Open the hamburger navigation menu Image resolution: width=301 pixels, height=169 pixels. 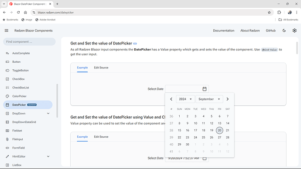pyautogui.click(x=7, y=30)
